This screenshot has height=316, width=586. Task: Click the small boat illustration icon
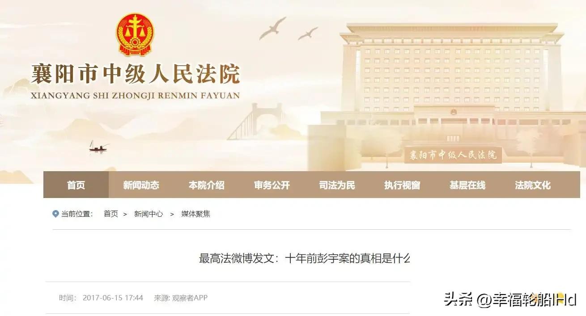[98, 146]
